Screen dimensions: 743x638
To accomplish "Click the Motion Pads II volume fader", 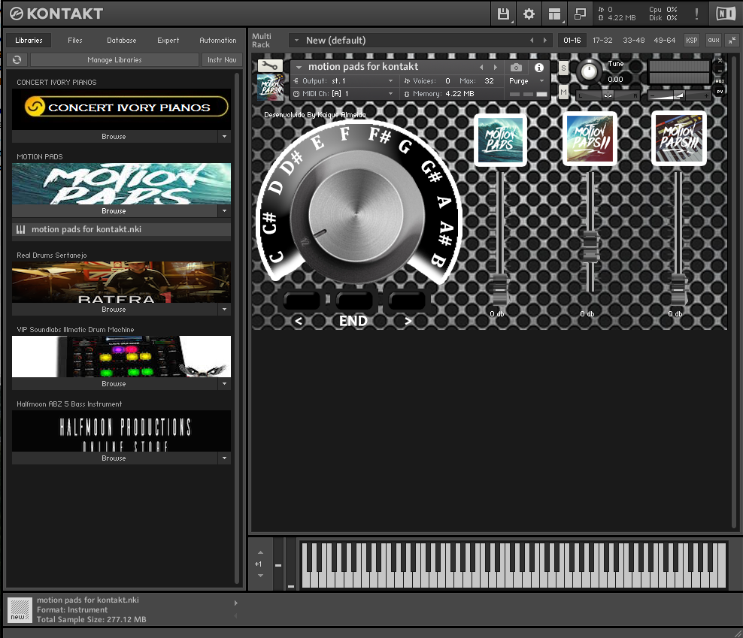I will coord(590,245).
